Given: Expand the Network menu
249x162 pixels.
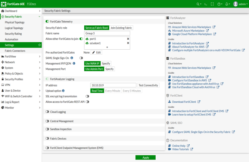Looking at the screenshot, I should click(21, 62).
